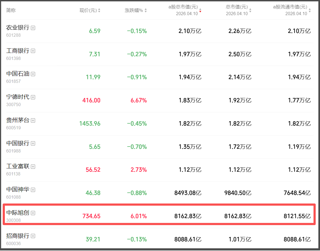320x251 pixels.
Task: Add 贵州茅台 via its plus icon
Action: 33,120
